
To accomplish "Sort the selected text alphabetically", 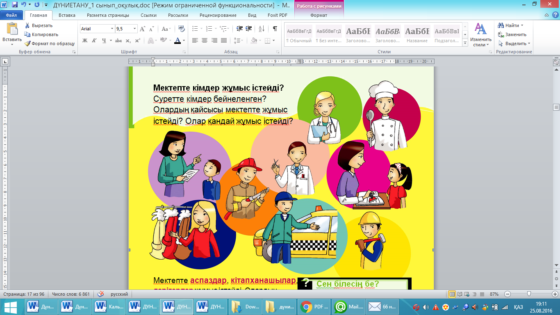I will click(x=261, y=29).
